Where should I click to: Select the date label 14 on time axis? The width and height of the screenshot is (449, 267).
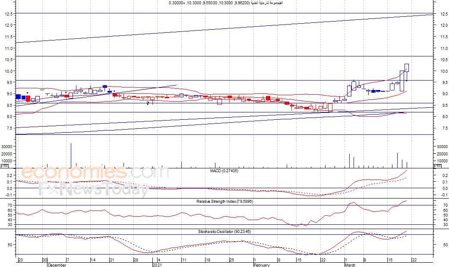point(93,260)
